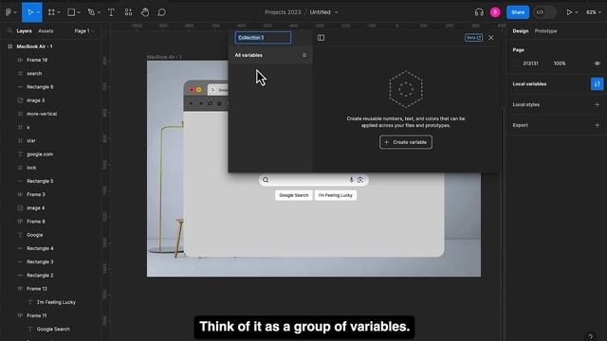Select the Move tool
This screenshot has height=341, width=607.
(x=30, y=12)
